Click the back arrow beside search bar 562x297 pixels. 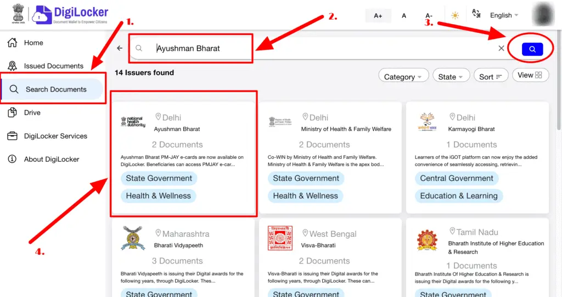click(120, 48)
